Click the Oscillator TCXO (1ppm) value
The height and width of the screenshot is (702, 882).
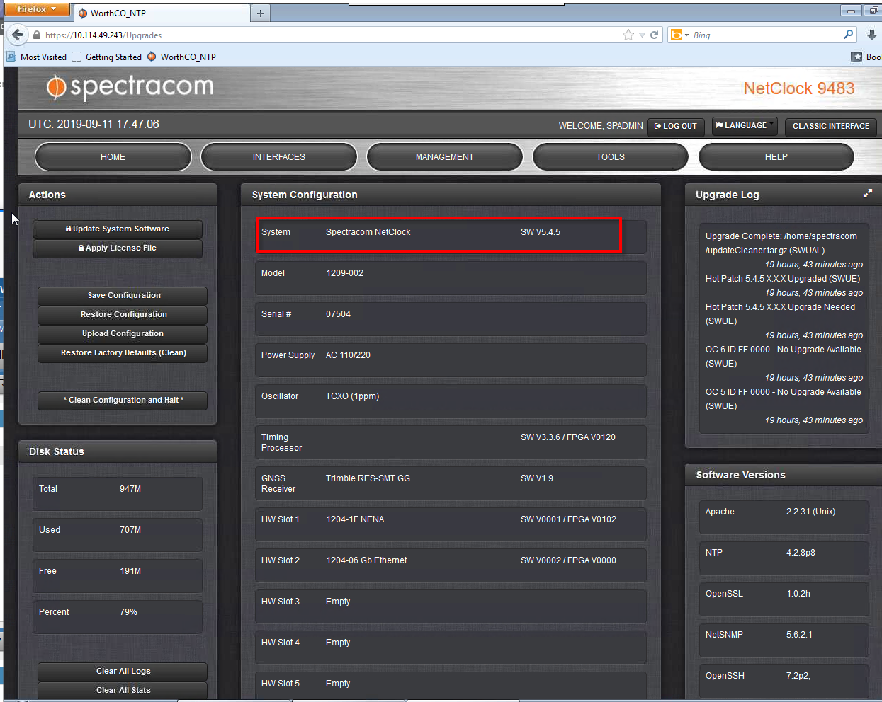pos(352,396)
